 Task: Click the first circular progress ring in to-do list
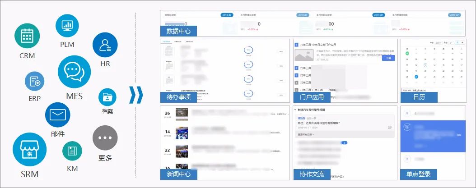pyautogui.click(x=247, y=50)
